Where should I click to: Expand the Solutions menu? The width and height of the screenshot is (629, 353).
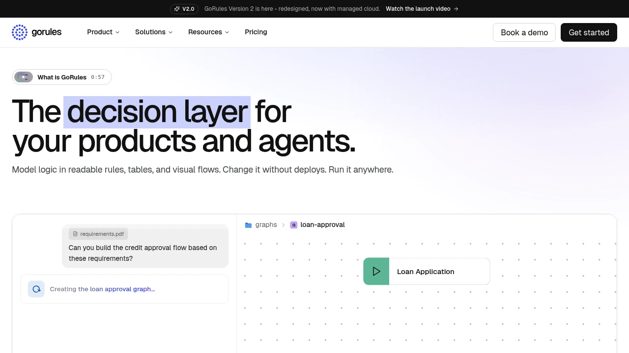154,32
